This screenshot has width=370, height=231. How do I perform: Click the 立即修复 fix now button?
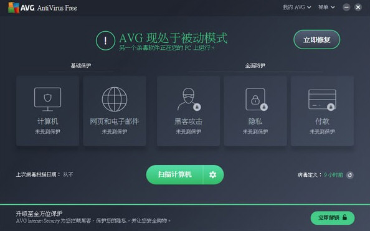[x=316, y=40]
